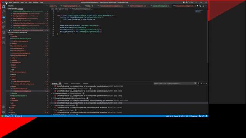Expand the logger folder in explorer
The image size is (246, 138).
point(13,98)
